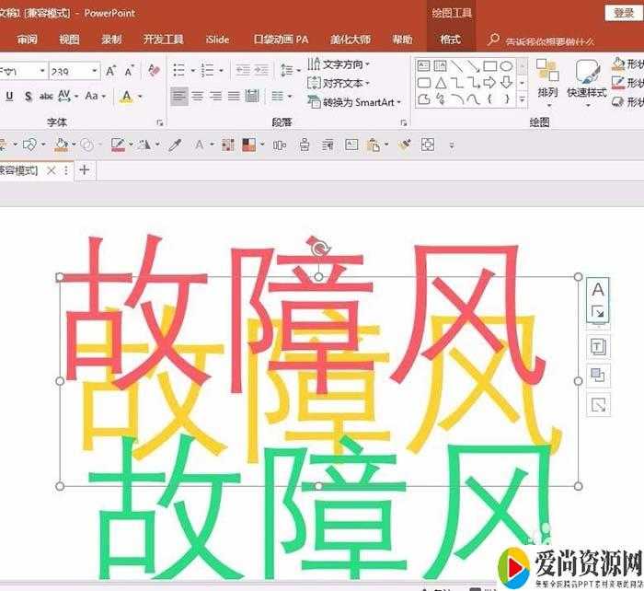Click the 登录 sign-in button
The image size is (644, 591).
(622, 12)
